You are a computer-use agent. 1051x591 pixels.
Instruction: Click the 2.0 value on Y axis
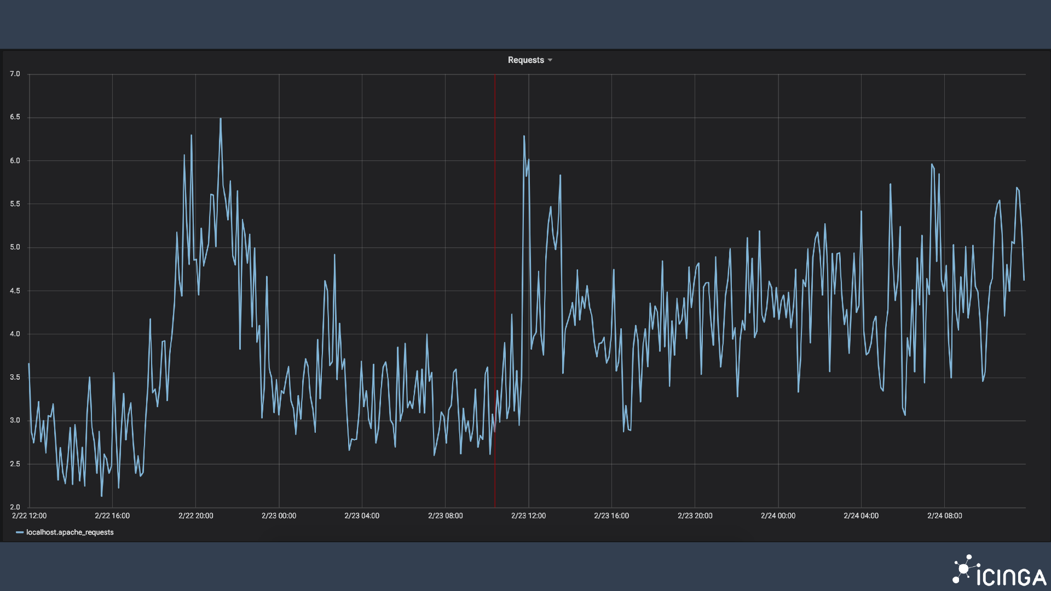15,507
